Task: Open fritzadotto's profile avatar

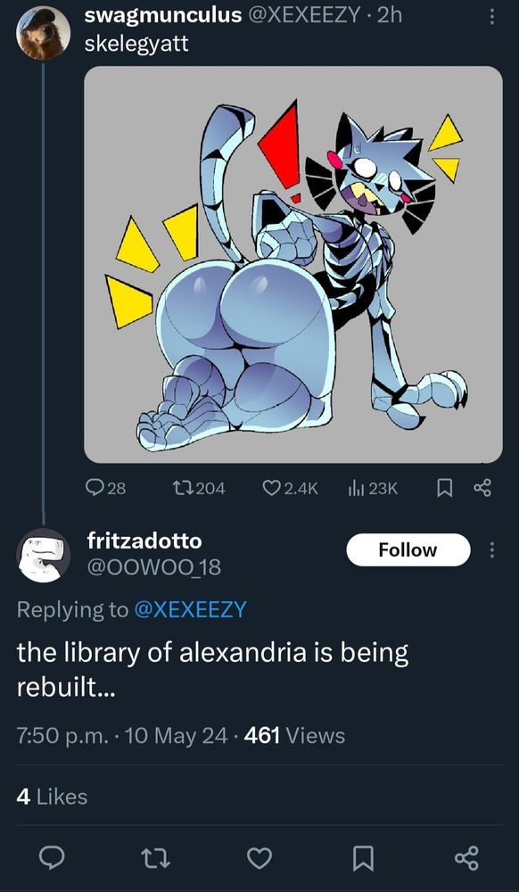Action: tap(43, 555)
